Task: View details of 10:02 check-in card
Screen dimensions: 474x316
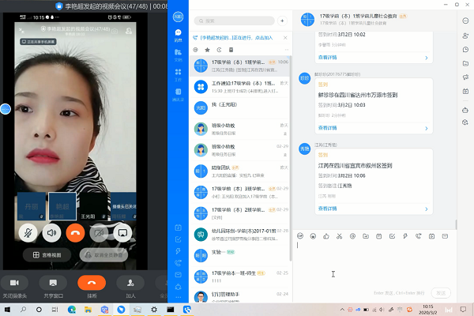Action: 327,58
